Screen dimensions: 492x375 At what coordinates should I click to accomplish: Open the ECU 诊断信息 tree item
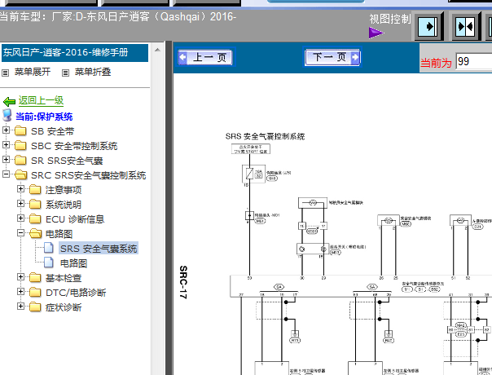click(x=75, y=219)
